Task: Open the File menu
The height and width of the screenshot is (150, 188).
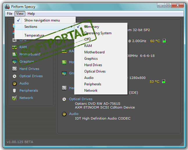Action: click(10, 14)
